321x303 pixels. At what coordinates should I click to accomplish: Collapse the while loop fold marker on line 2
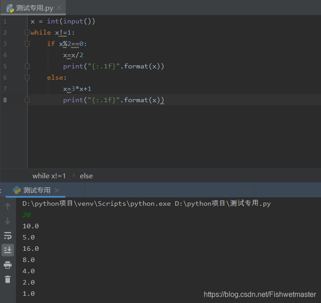pos(27,32)
